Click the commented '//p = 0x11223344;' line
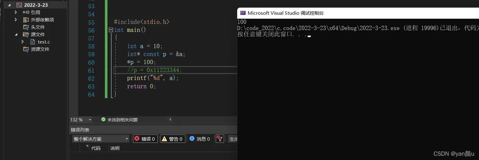This screenshot has width=479, height=160. (155, 70)
